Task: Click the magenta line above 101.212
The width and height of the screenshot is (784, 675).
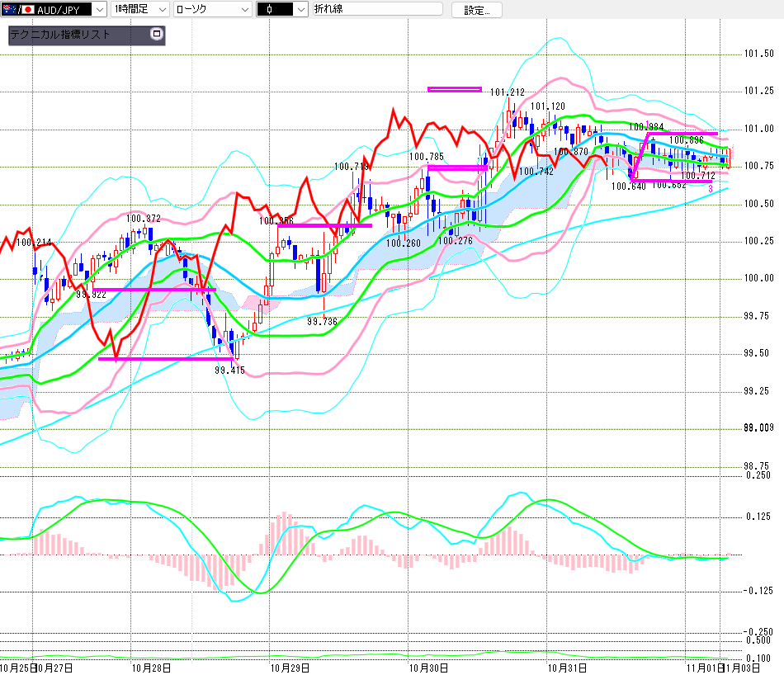Action: coord(454,89)
